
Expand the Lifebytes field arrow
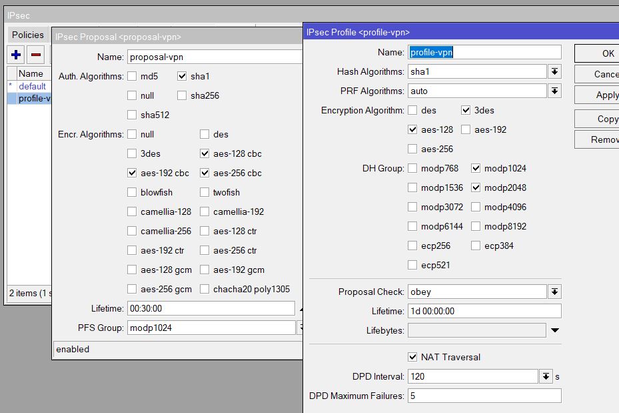pyautogui.click(x=554, y=330)
